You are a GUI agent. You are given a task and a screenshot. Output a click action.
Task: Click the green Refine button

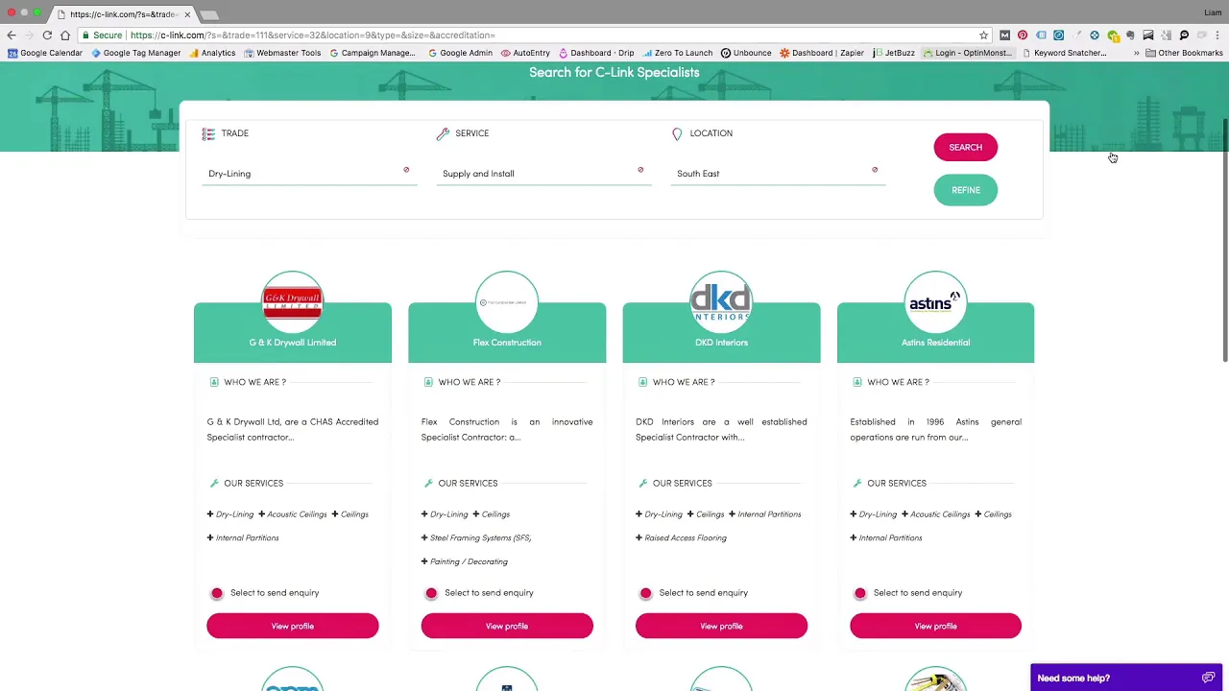tap(966, 190)
